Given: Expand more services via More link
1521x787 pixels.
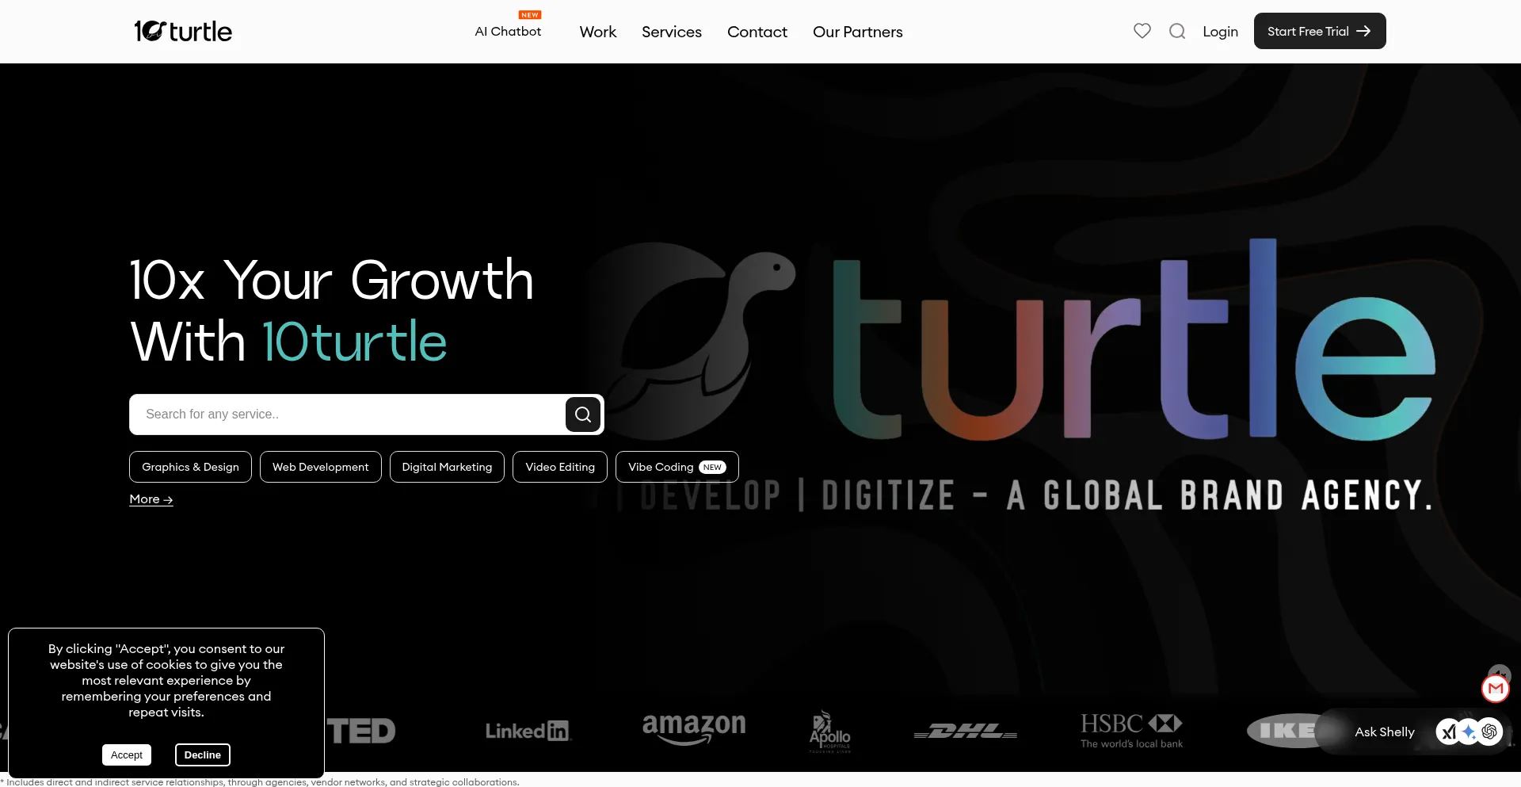Looking at the screenshot, I should 151,499.
